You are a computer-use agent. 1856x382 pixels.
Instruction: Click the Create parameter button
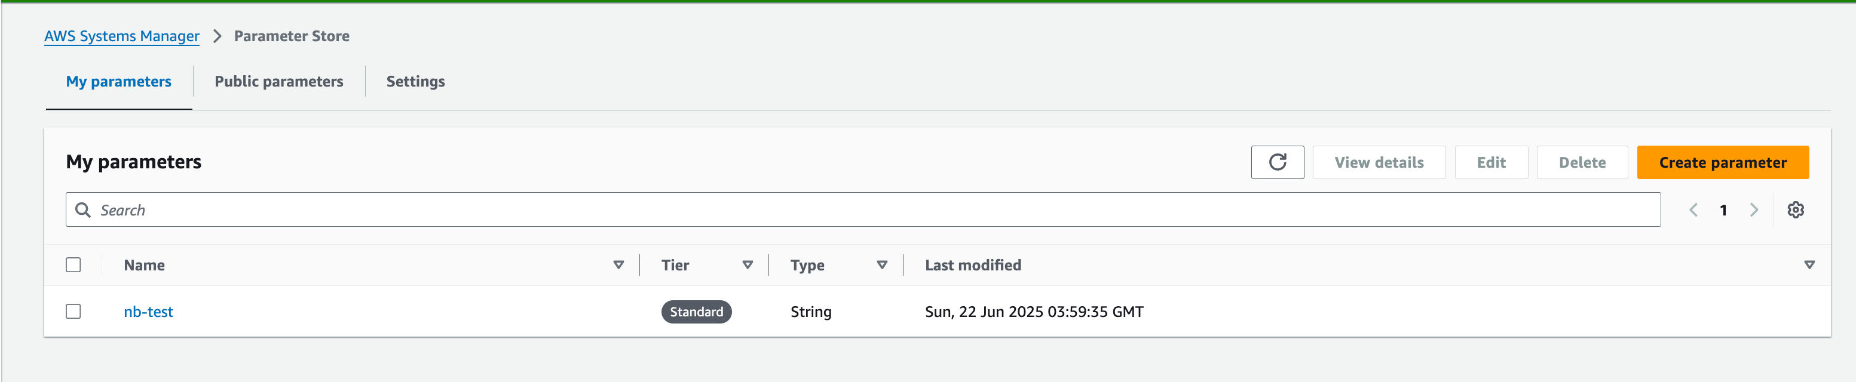tap(1722, 162)
